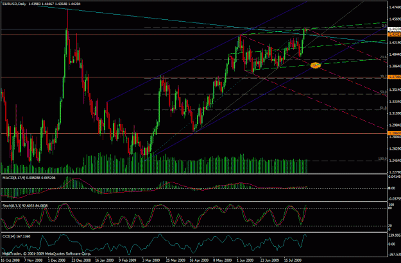This screenshot has width=401, height=263.
Task: Click the 61.8 Fibonacci level label
Action: coord(383,108)
